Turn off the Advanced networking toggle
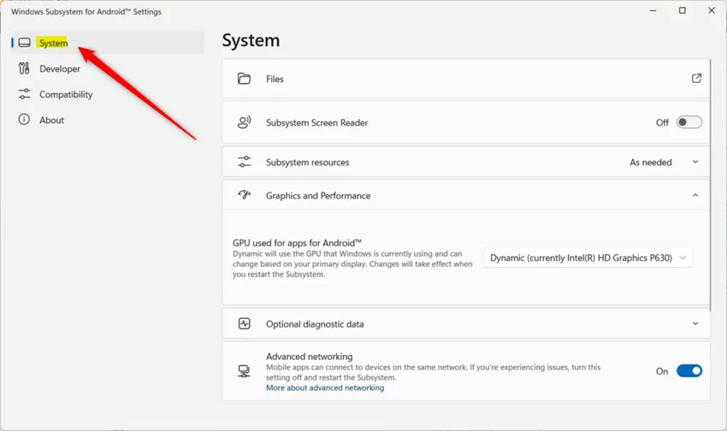Screen dimensions: 727x431 (x=689, y=371)
